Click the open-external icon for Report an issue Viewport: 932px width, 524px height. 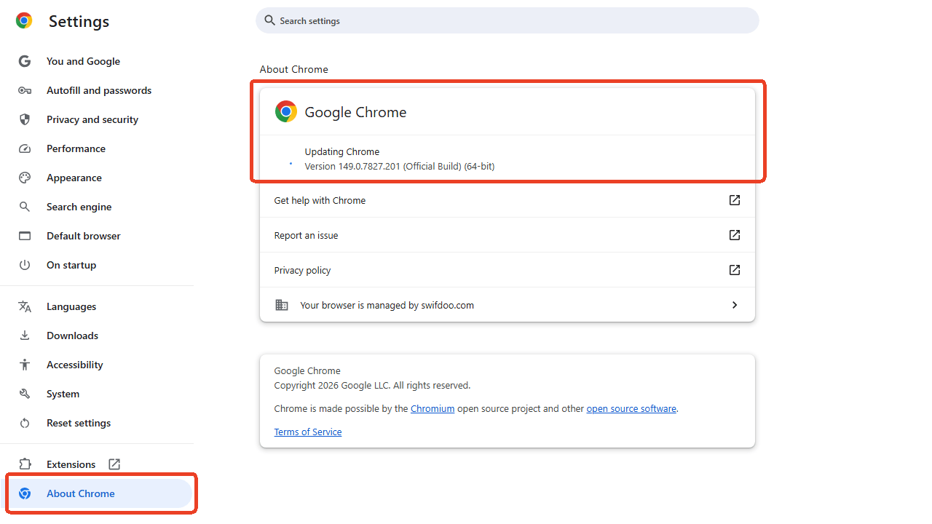coord(735,235)
